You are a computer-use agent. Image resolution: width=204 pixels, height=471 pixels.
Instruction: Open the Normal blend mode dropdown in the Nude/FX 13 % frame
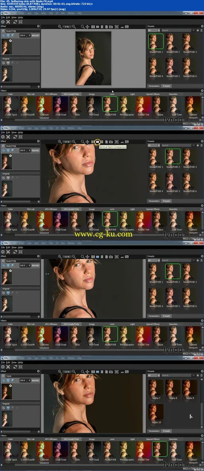(35, 265)
